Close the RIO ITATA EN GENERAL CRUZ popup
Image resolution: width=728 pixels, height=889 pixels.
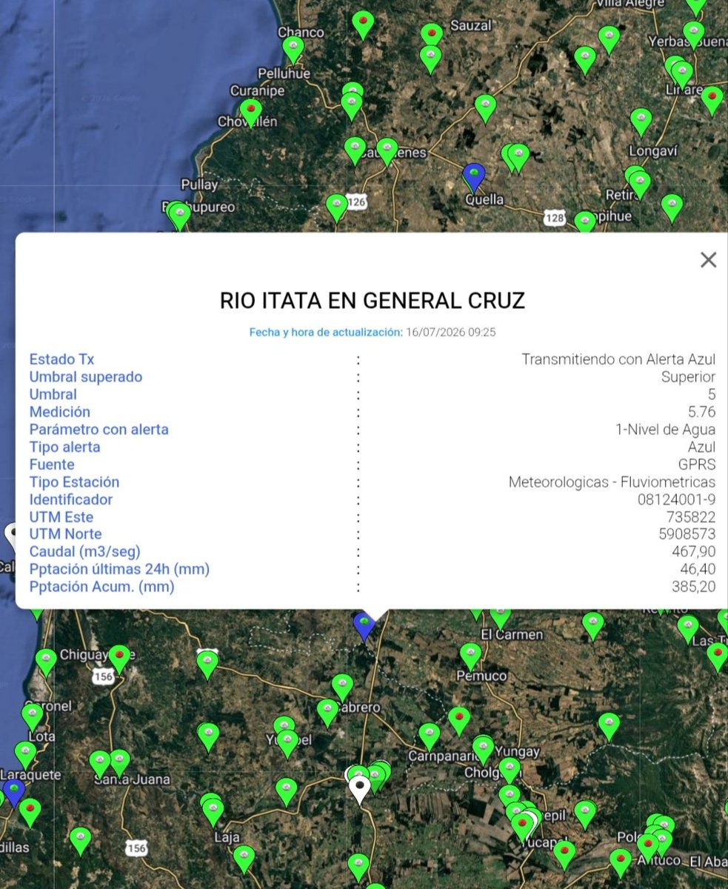pyautogui.click(x=709, y=260)
